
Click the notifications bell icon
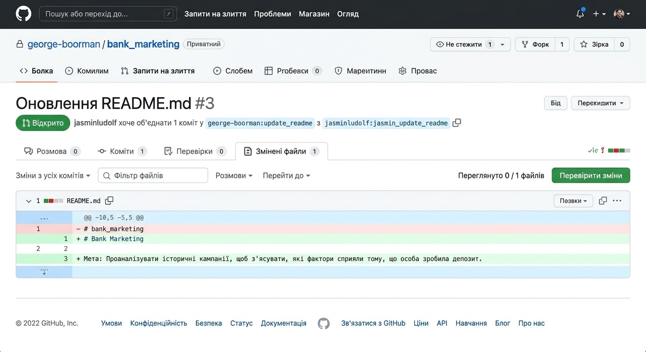(580, 14)
